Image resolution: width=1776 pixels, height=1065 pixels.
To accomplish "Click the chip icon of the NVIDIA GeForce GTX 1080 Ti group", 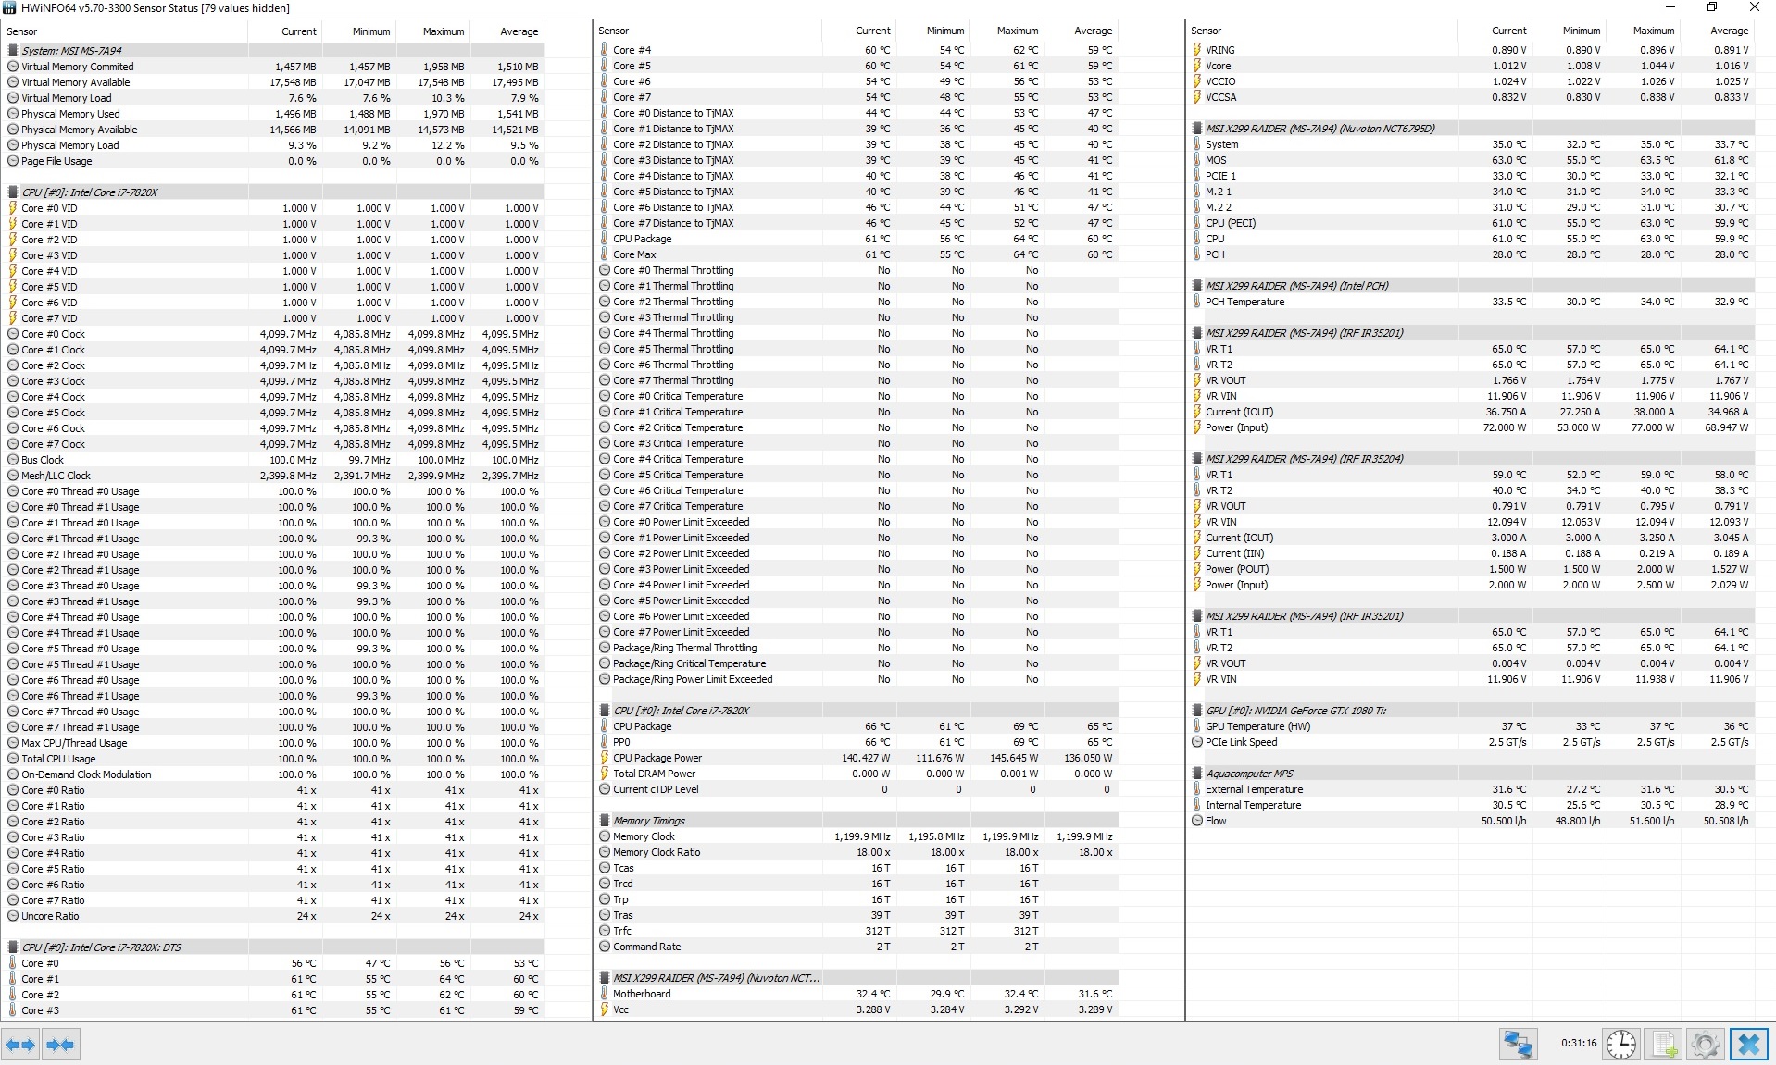I will [1197, 711].
